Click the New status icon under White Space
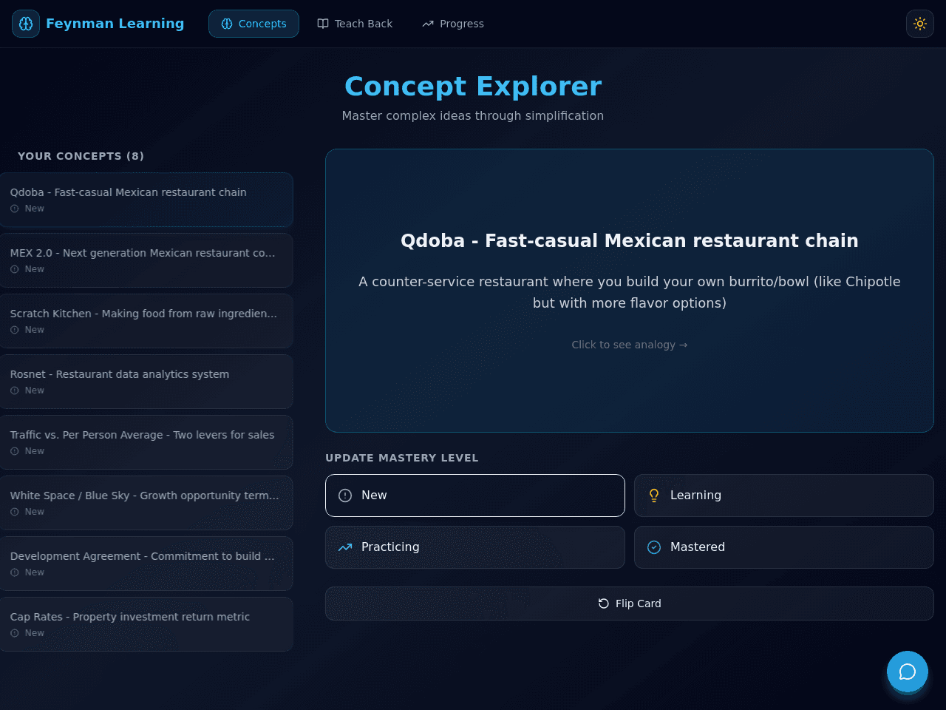946x710 pixels. [x=14, y=512]
